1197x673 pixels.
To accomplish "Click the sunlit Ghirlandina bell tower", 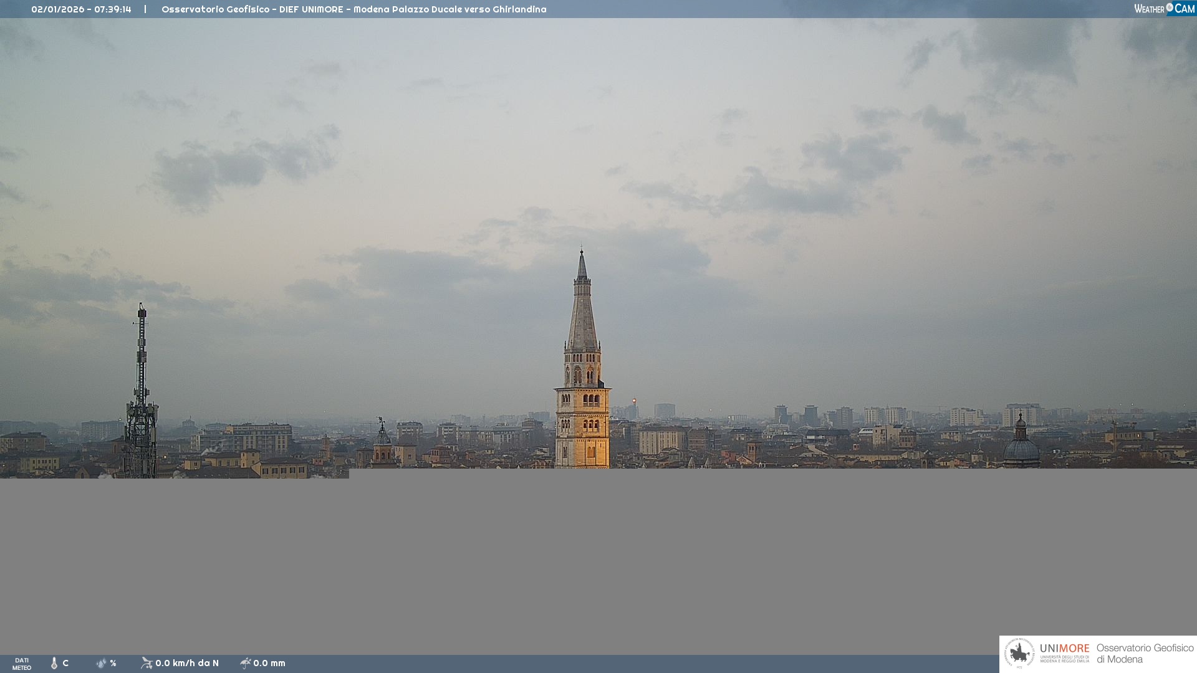I will [582, 424].
